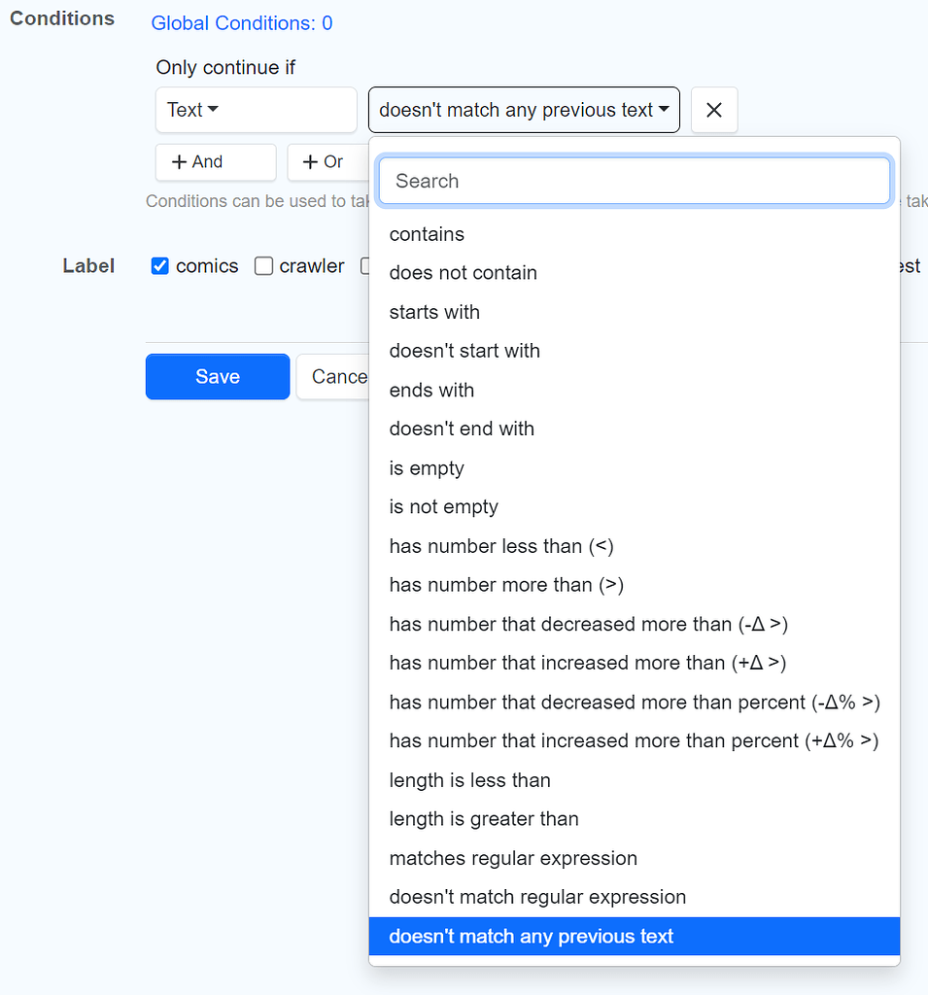Open the Text source dropdown
Screen dimensions: 928x995
(x=256, y=110)
